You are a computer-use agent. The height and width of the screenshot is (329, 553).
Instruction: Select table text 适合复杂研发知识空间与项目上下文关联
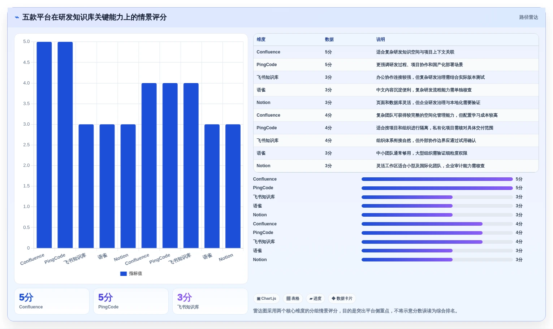click(415, 52)
